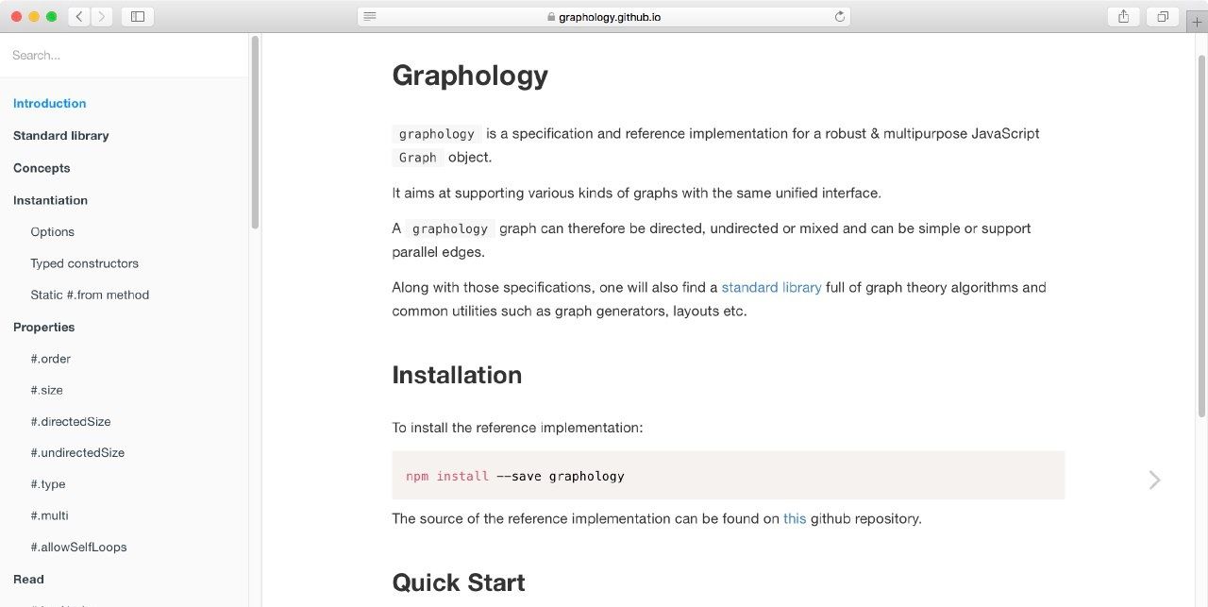Click the Reader view icon in address bar
Image resolution: width=1208 pixels, height=607 pixels.
pos(370,16)
